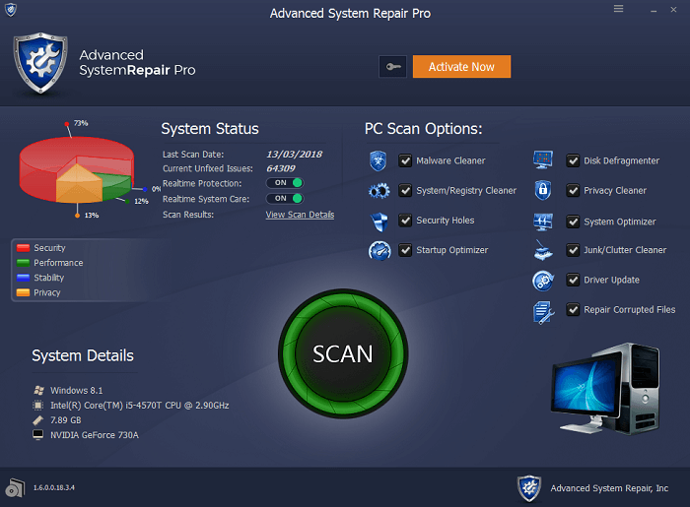Click the Windows 8.1 flag icon
Viewport: 690px width, 507px height.
(38, 390)
